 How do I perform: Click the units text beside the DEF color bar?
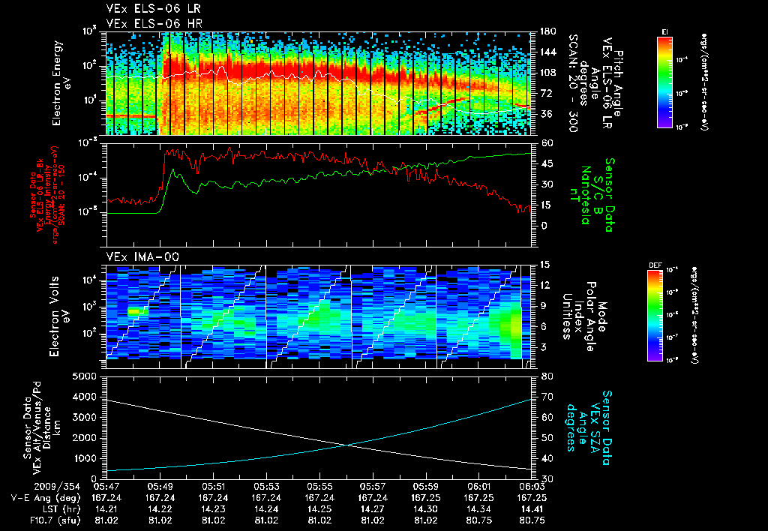695,316
